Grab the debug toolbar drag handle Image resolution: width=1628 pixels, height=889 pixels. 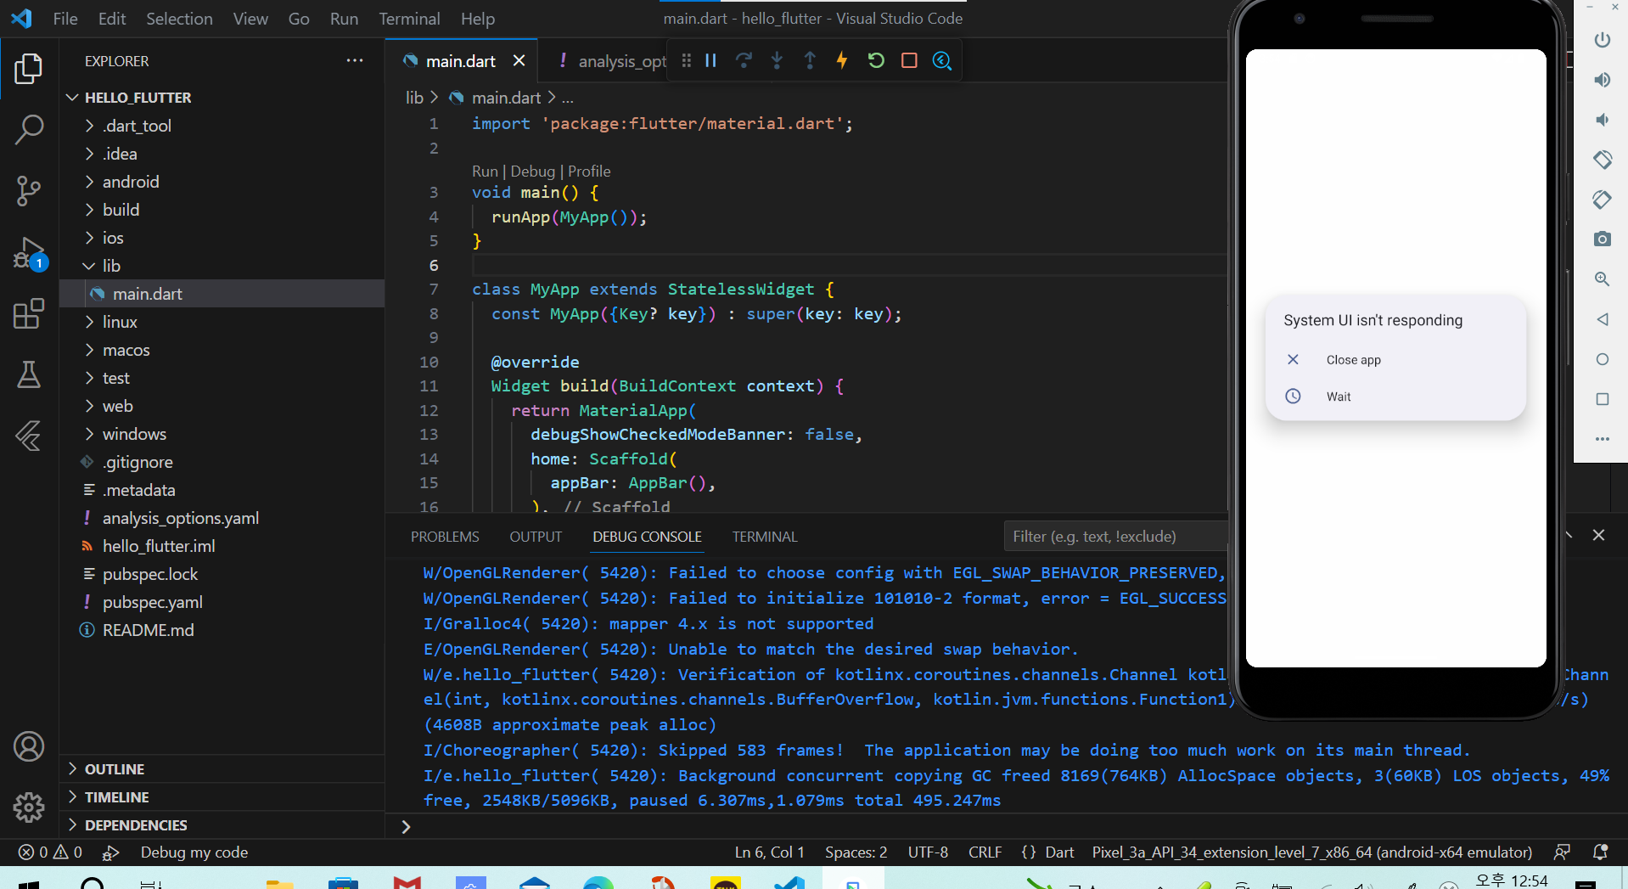coord(686,60)
